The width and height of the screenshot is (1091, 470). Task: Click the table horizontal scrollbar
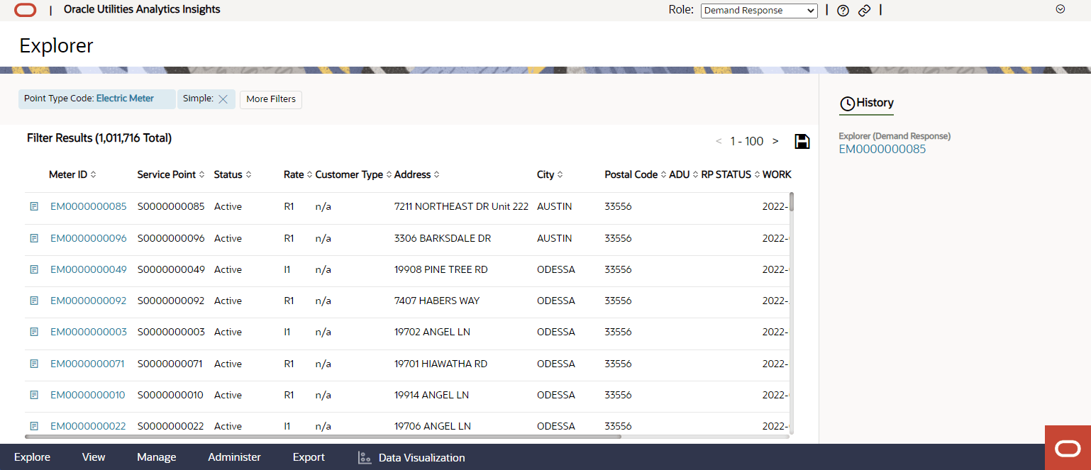pos(323,437)
